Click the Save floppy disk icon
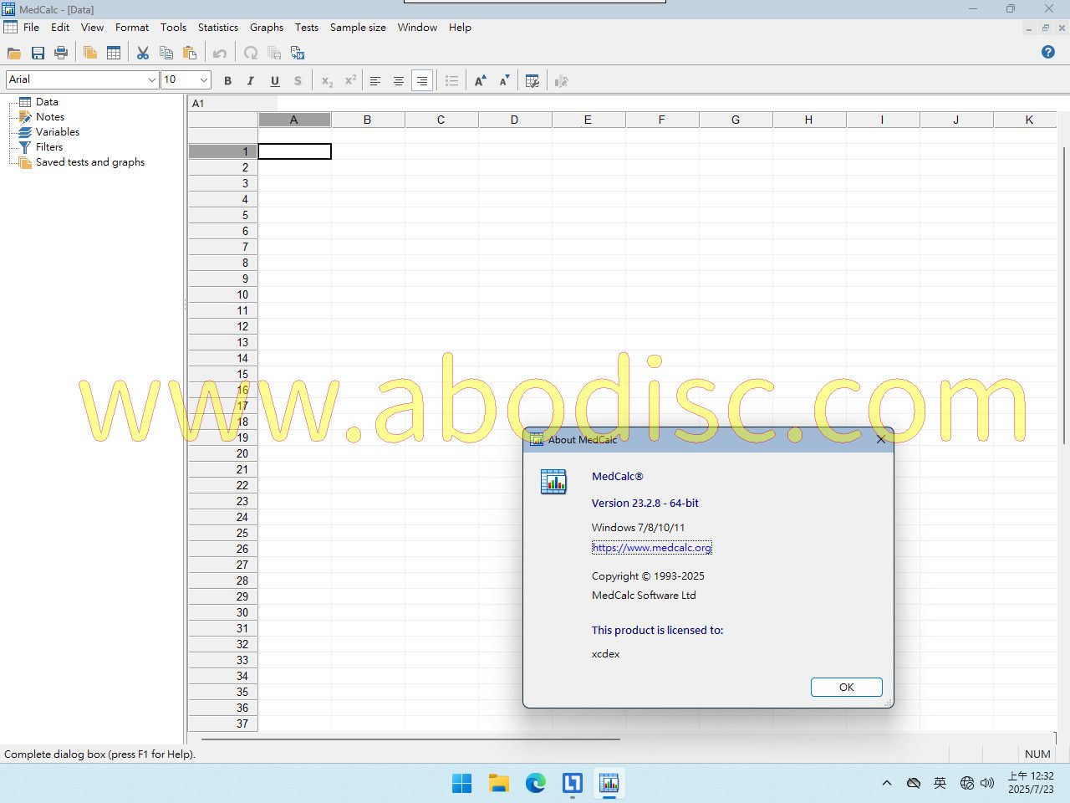 (x=38, y=54)
